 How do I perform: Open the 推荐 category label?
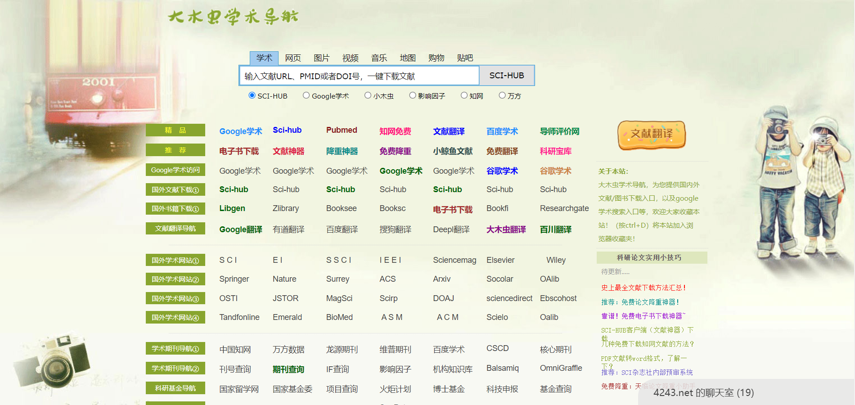coord(175,150)
